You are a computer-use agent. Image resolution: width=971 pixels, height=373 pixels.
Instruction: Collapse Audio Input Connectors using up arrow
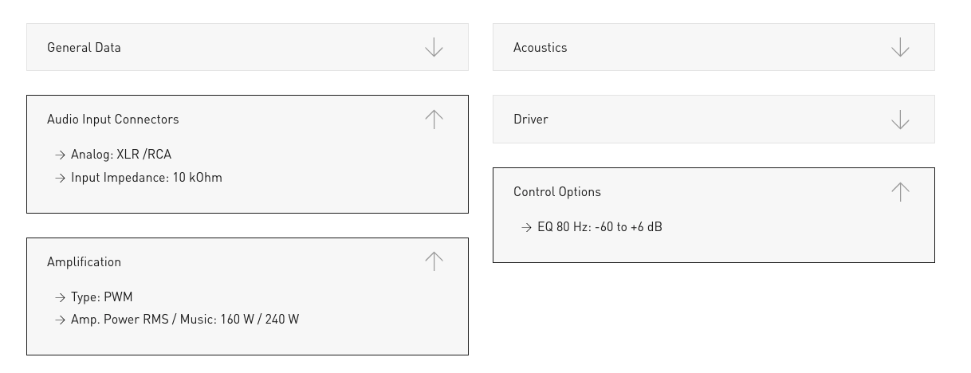(434, 119)
